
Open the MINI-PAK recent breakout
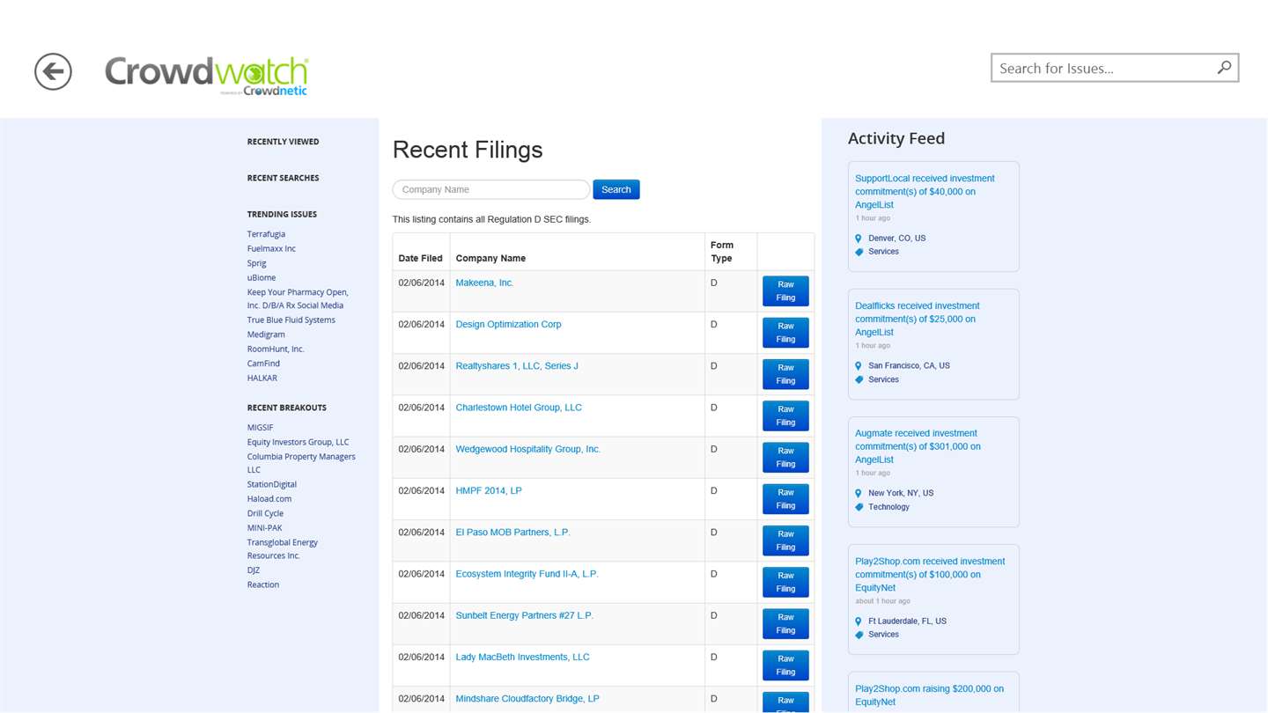(x=264, y=528)
